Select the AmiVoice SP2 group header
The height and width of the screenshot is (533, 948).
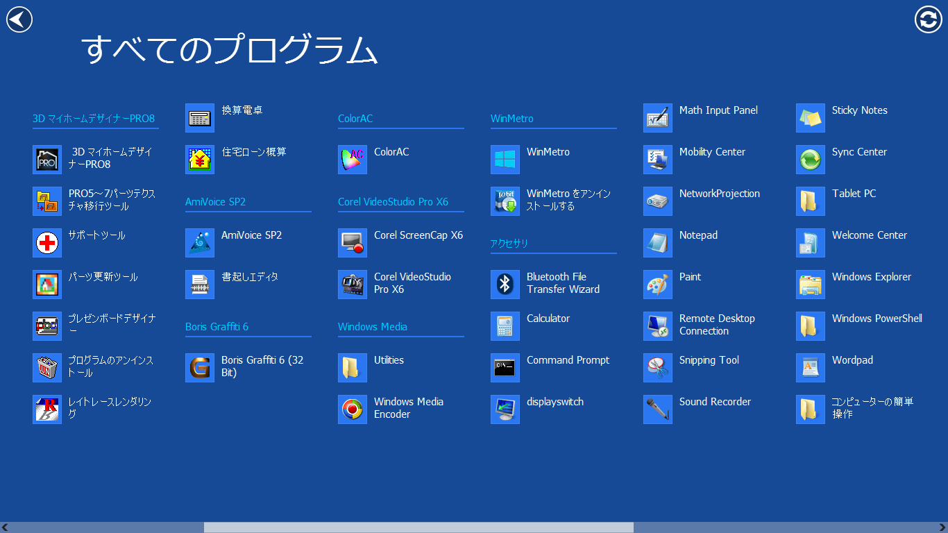click(216, 202)
